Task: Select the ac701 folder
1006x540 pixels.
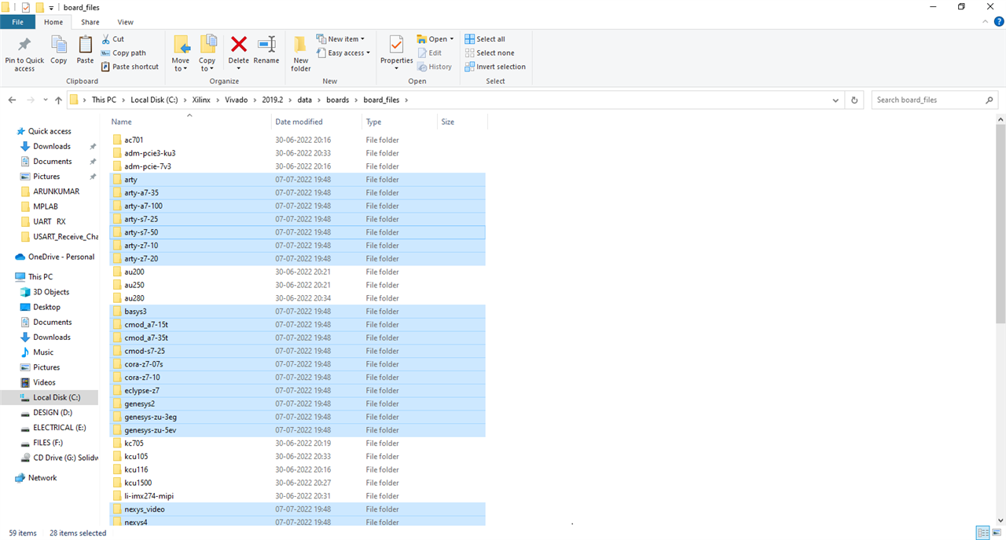Action: 297,140
